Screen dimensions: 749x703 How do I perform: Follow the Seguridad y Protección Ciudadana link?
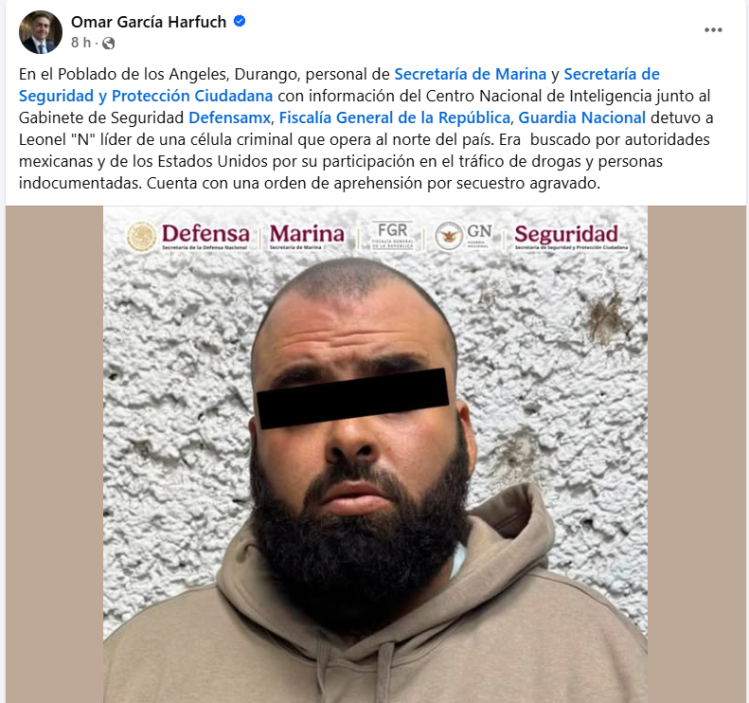click(x=146, y=96)
